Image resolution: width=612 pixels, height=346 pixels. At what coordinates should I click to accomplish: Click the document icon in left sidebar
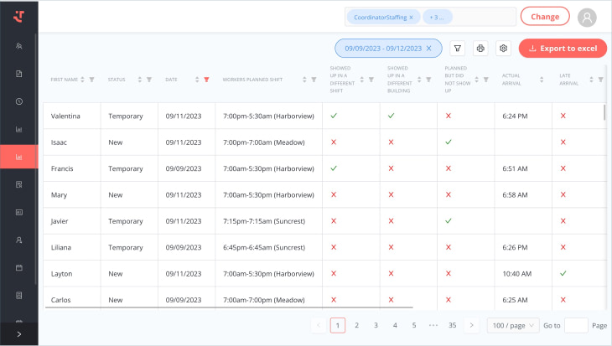(18, 74)
